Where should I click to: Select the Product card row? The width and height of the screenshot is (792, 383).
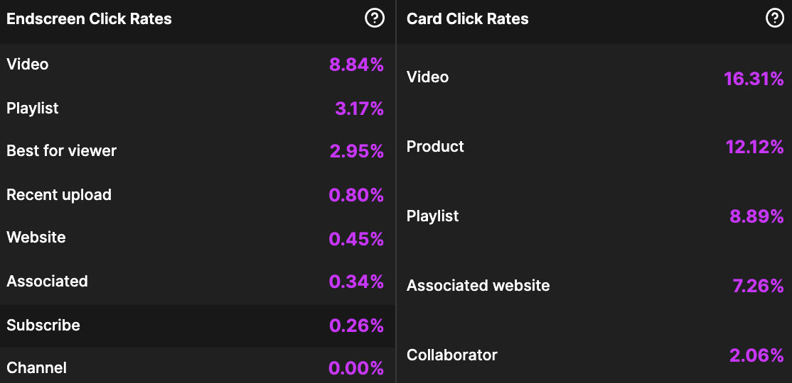click(x=594, y=147)
